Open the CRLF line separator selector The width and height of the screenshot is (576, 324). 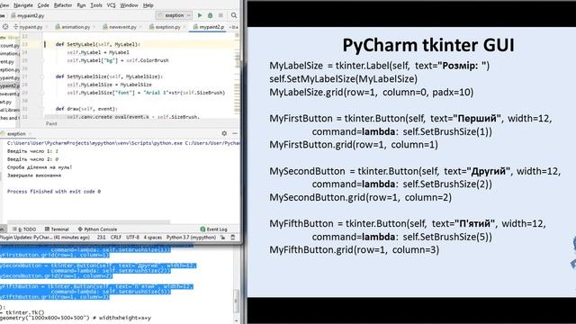116,238
